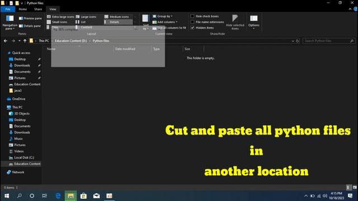Open the Add columns dropdown
Image resolution: width=358 pixels, height=201 pixels.
click(x=165, y=22)
